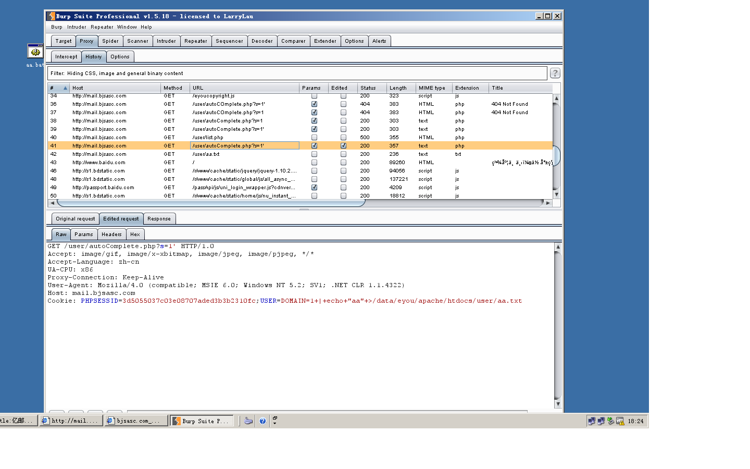
Task: Open the Comparer tab
Action: [293, 41]
